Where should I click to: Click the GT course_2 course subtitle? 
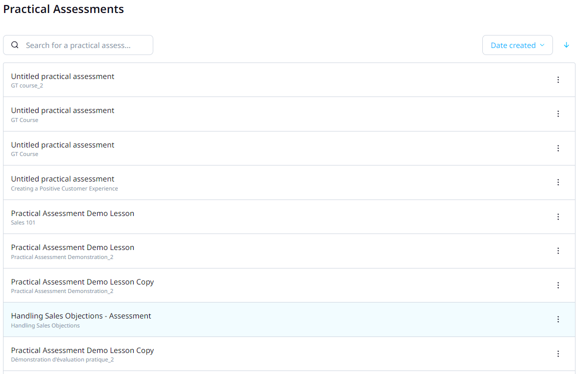pyautogui.click(x=27, y=85)
